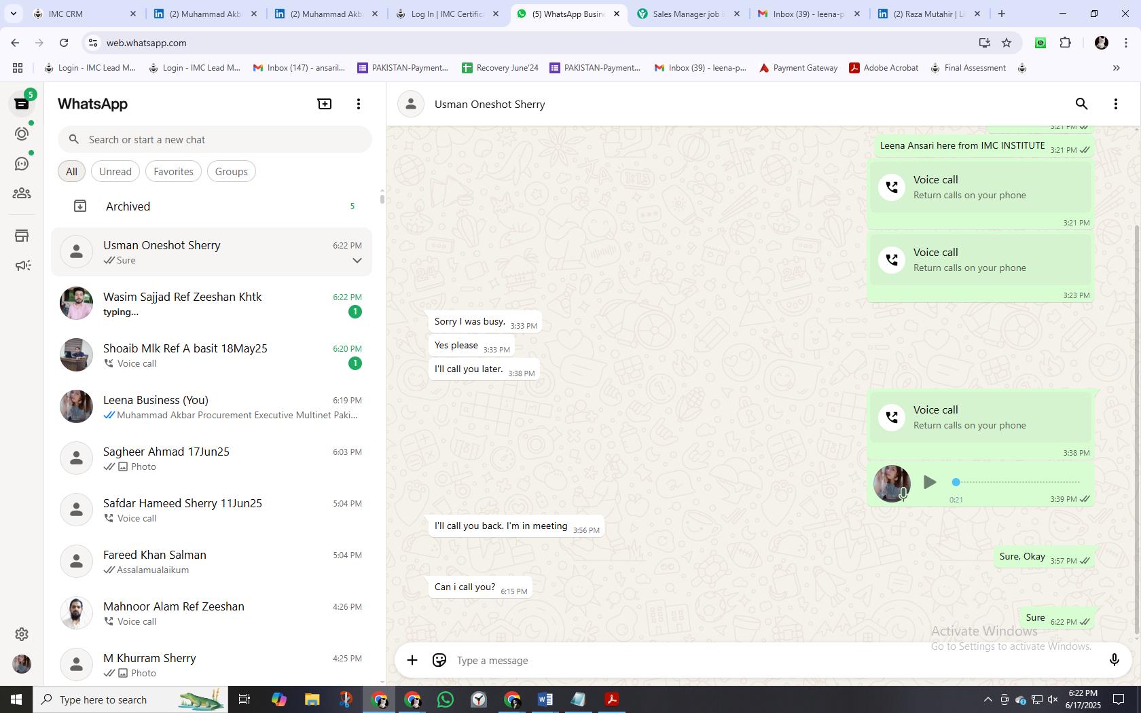The image size is (1141, 713).
Task: Open the Status icon in WhatsApp sidebar
Action: click(22, 134)
